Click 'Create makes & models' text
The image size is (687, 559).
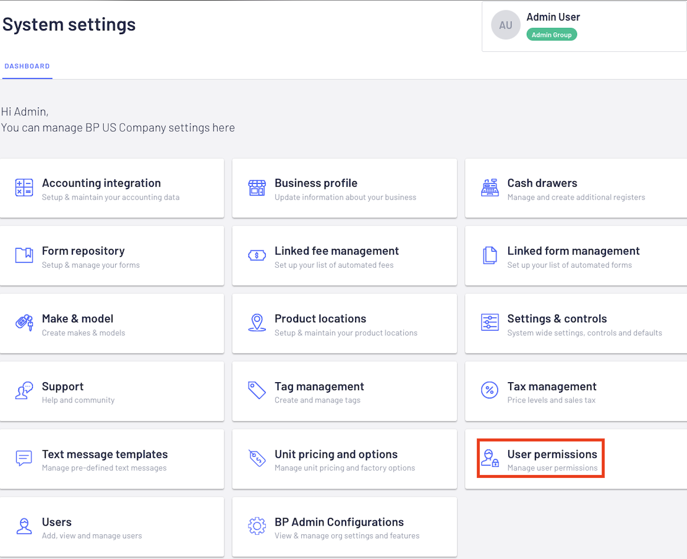pyautogui.click(x=83, y=333)
